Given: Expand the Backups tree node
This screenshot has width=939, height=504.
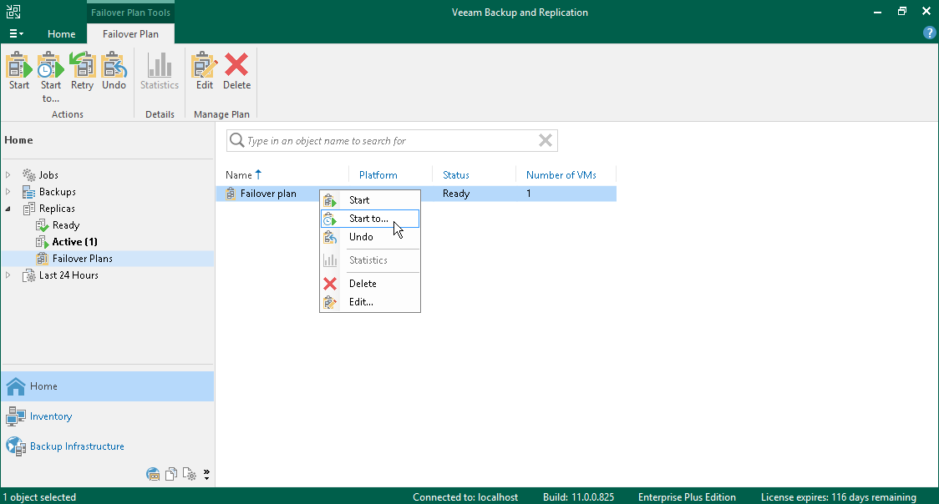Looking at the screenshot, I should [x=8, y=192].
